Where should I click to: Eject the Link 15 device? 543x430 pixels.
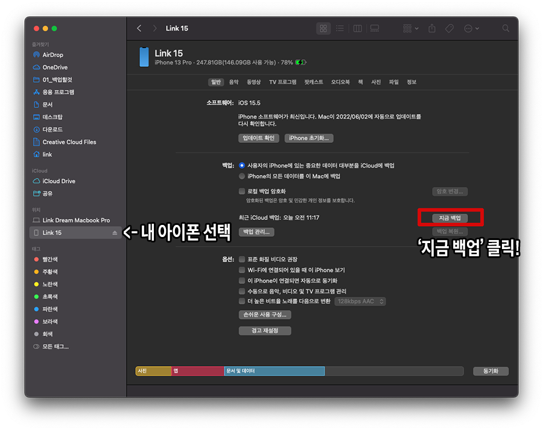[115, 233]
